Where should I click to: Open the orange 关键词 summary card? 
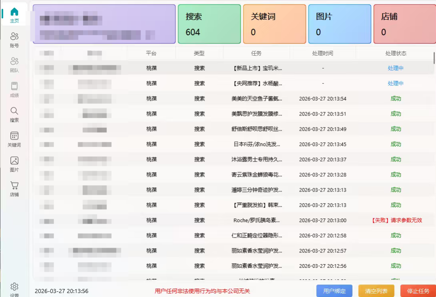[274, 24]
